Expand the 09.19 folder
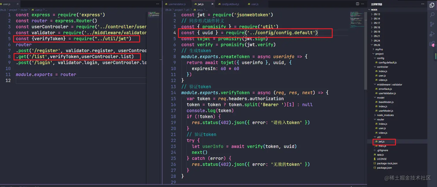Viewport: 437px width, 187px height. click(x=377, y=32)
